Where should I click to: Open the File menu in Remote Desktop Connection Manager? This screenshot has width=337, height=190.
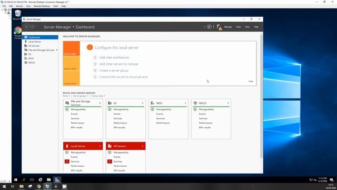click(4, 6)
